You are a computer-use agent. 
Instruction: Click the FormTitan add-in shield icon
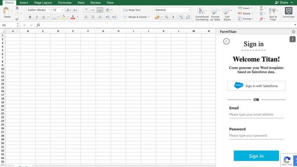289,11
